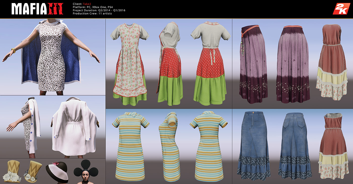This screenshot has height=184, width=353.
Task: Click the red 2K logo
Action: (341, 9)
